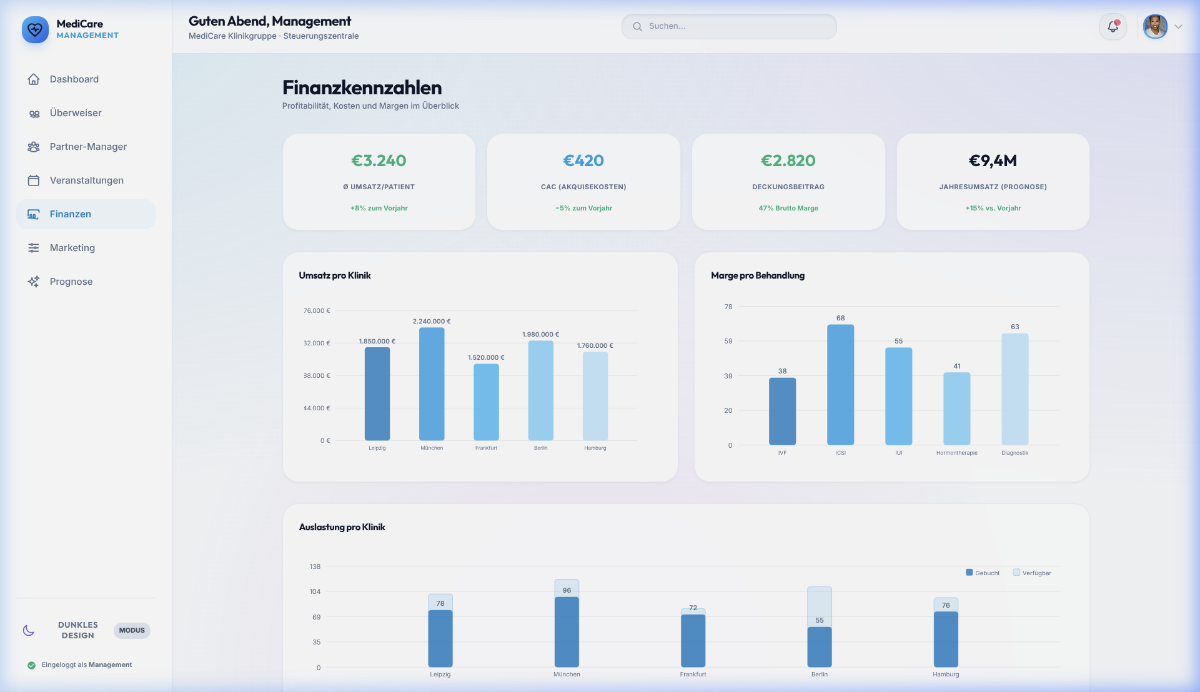Click the Dashboard home icon
Image resolution: width=1200 pixels, height=692 pixels.
click(34, 79)
